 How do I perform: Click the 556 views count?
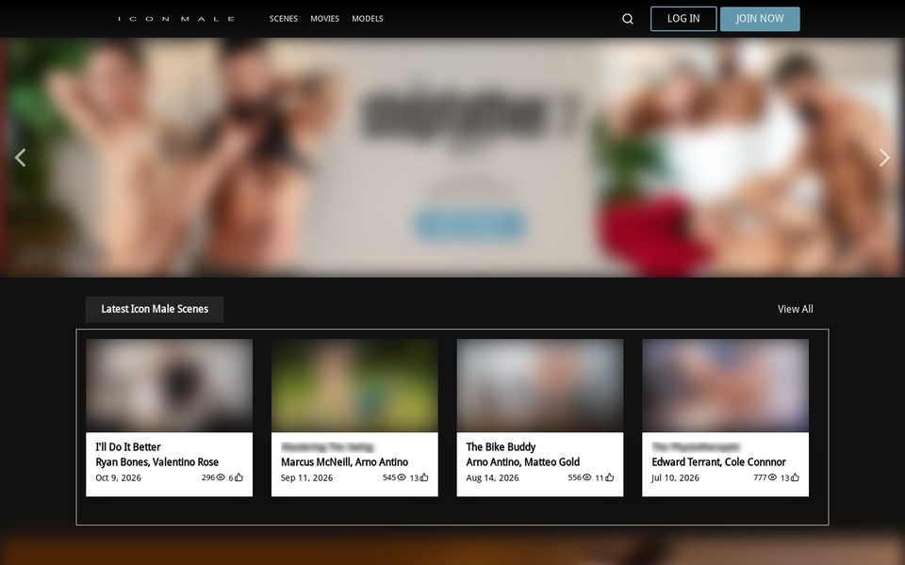click(574, 477)
